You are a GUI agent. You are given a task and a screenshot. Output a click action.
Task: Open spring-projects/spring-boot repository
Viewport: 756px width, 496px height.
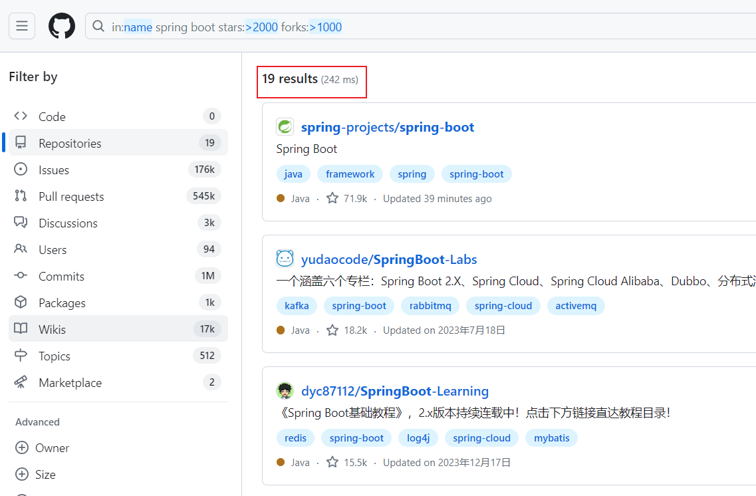(x=388, y=127)
